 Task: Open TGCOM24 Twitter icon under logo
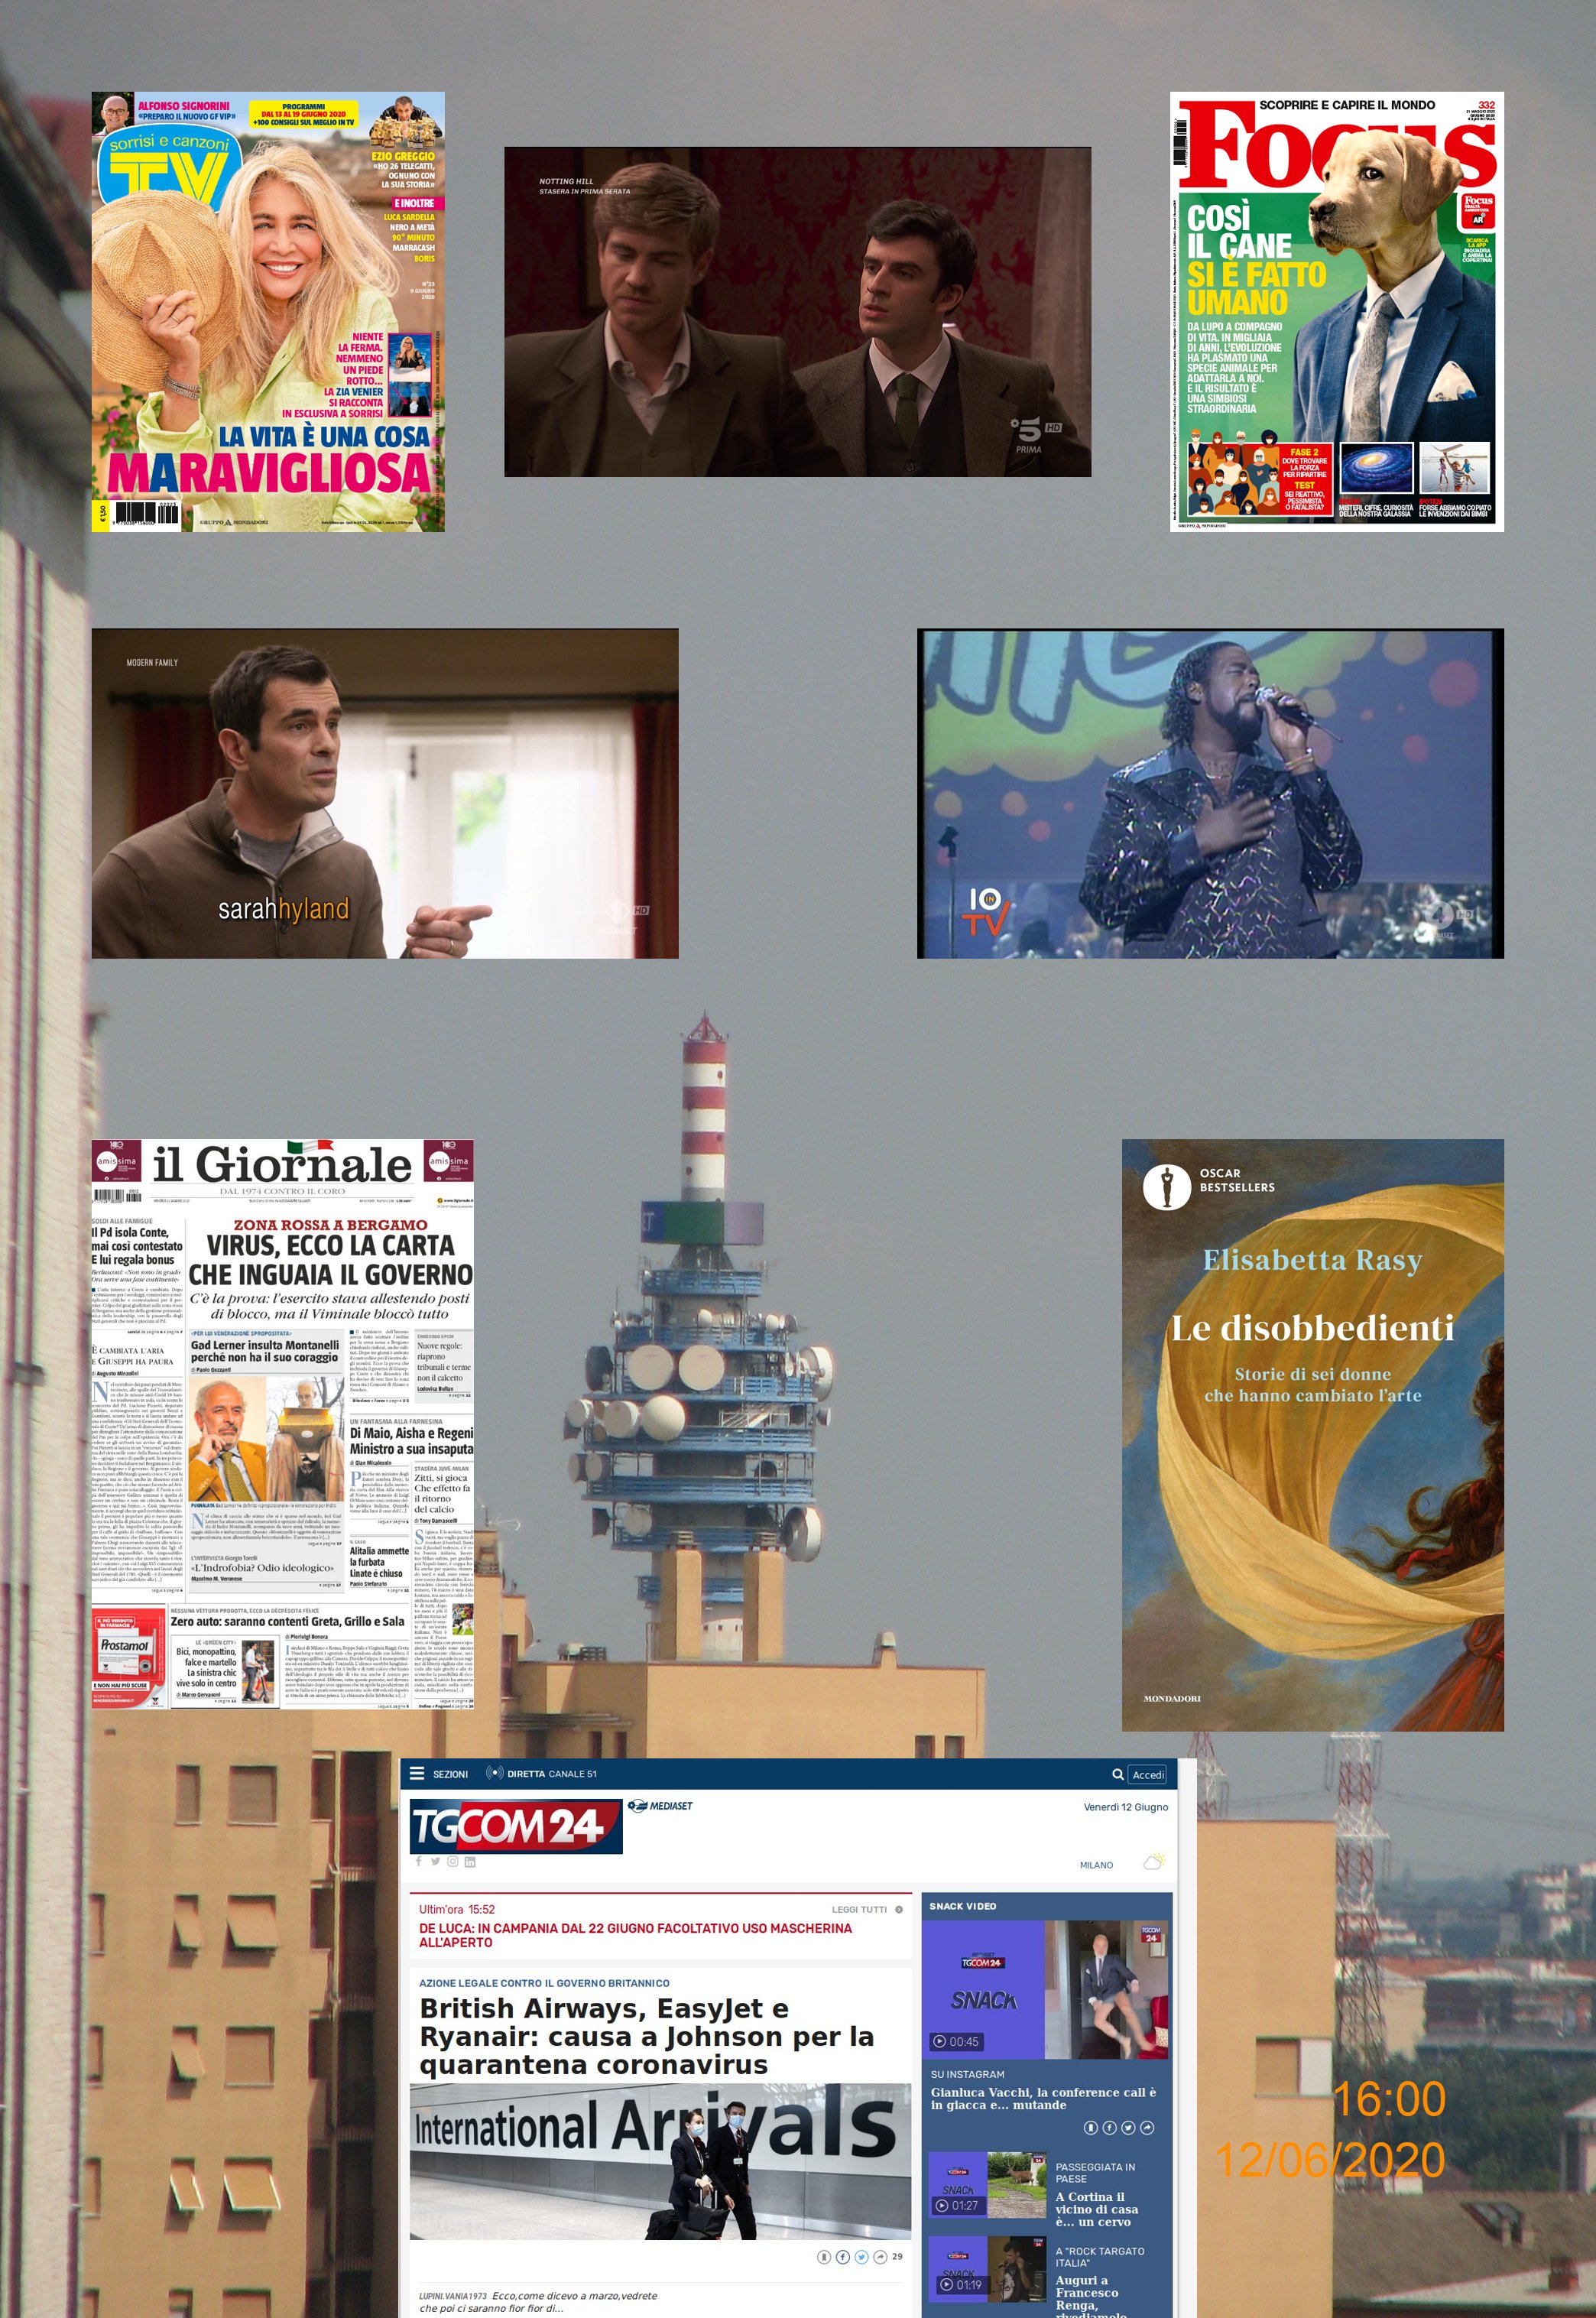click(435, 1861)
